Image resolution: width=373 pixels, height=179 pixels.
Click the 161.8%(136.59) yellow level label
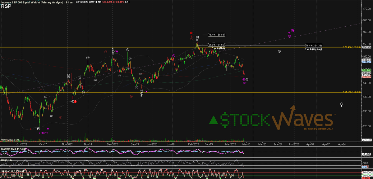(352, 92)
